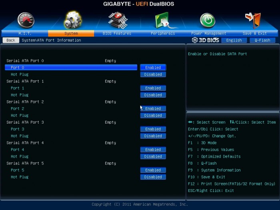
Task: Click the F1 : 3D Mode hint
Action: click(202, 143)
